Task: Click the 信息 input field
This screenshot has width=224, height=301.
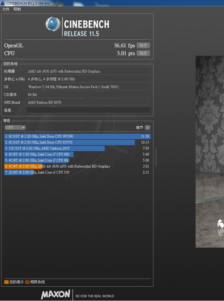Action: point(88,110)
